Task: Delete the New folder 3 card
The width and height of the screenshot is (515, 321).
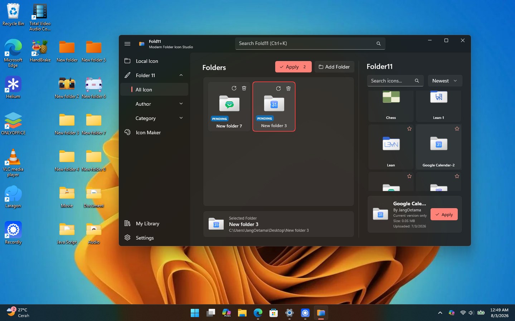Action: pos(288,89)
